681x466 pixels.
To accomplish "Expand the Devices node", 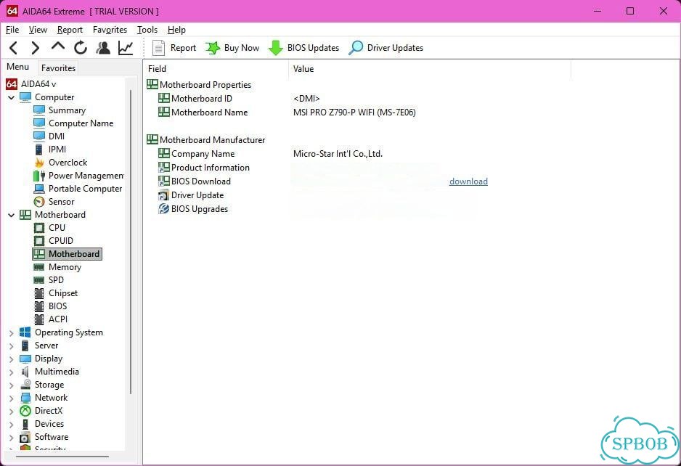I will pos(12,425).
